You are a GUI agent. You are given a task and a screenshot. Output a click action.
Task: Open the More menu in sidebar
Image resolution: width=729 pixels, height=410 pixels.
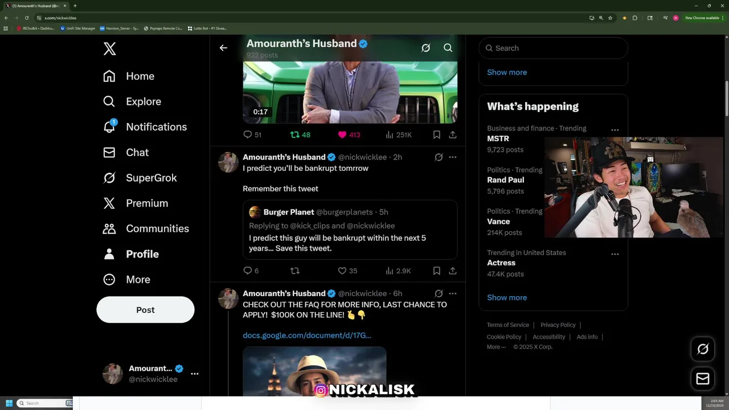pyautogui.click(x=126, y=280)
